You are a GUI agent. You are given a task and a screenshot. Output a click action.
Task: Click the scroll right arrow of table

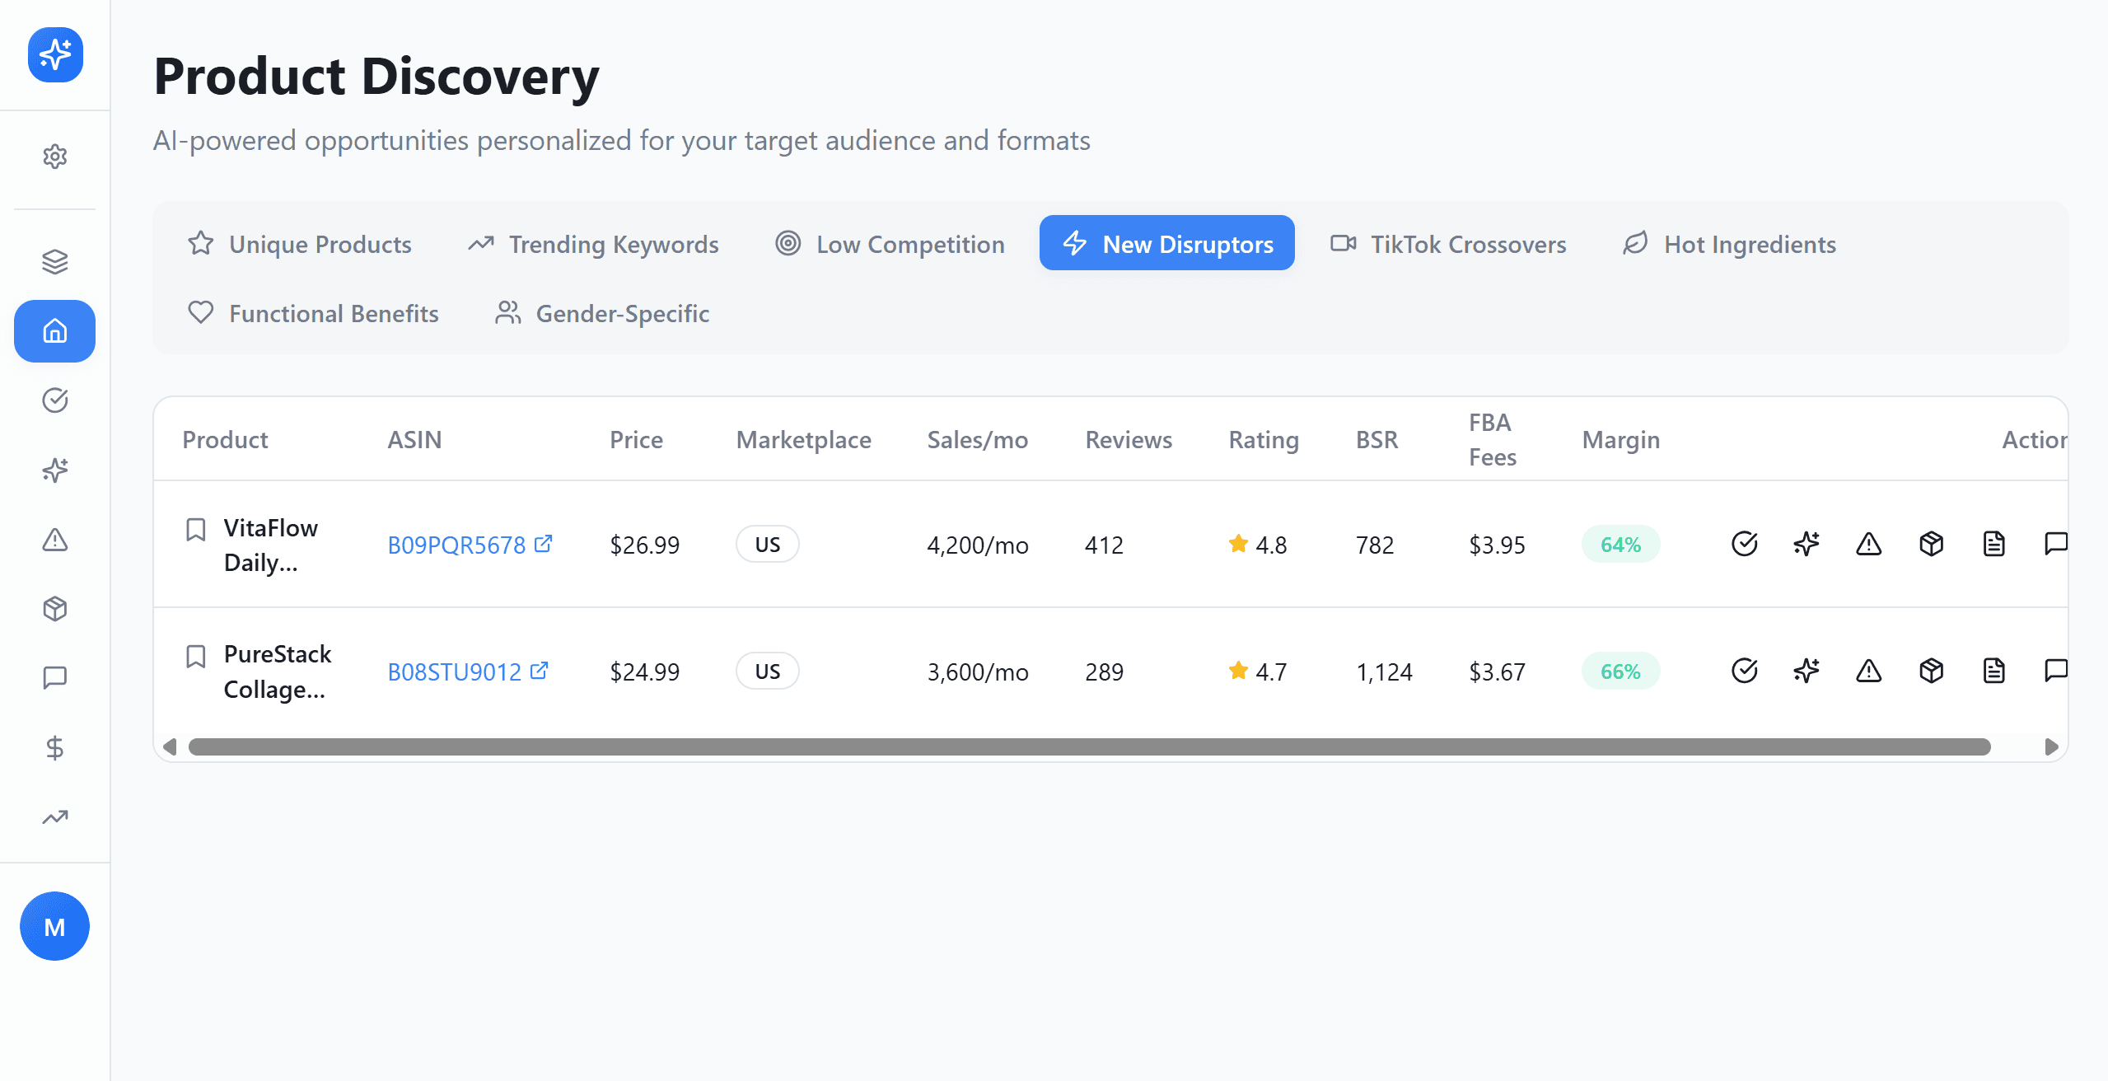tap(2051, 746)
